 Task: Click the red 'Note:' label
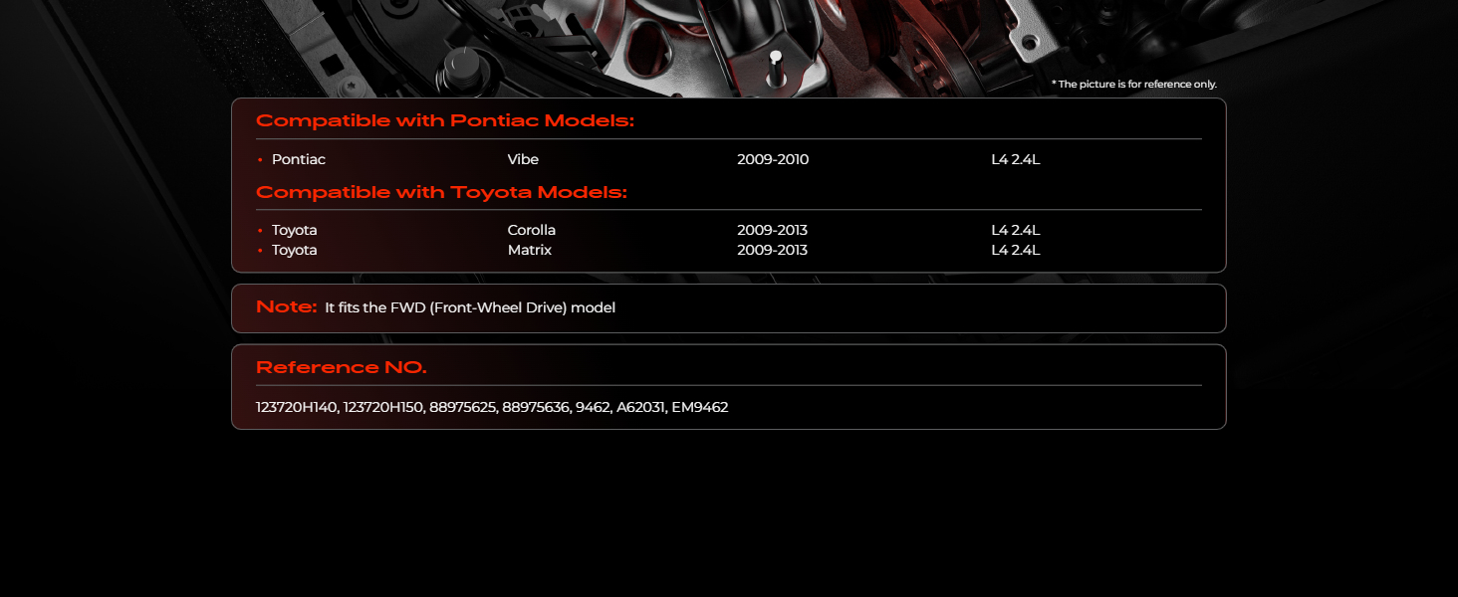pos(287,306)
